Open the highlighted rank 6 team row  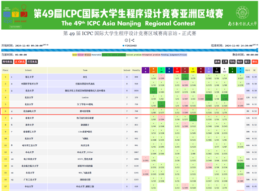[129, 111]
